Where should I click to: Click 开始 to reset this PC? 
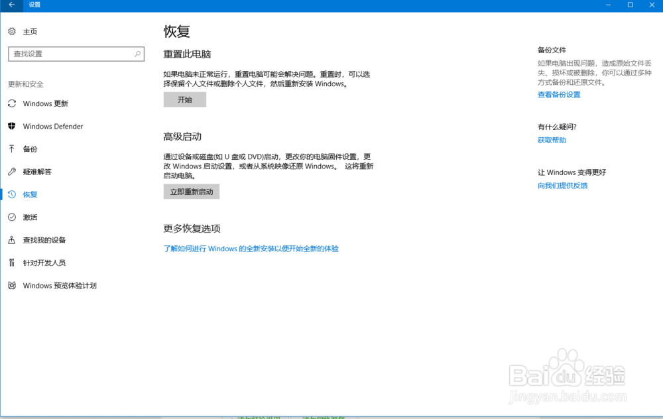(185, 100)
